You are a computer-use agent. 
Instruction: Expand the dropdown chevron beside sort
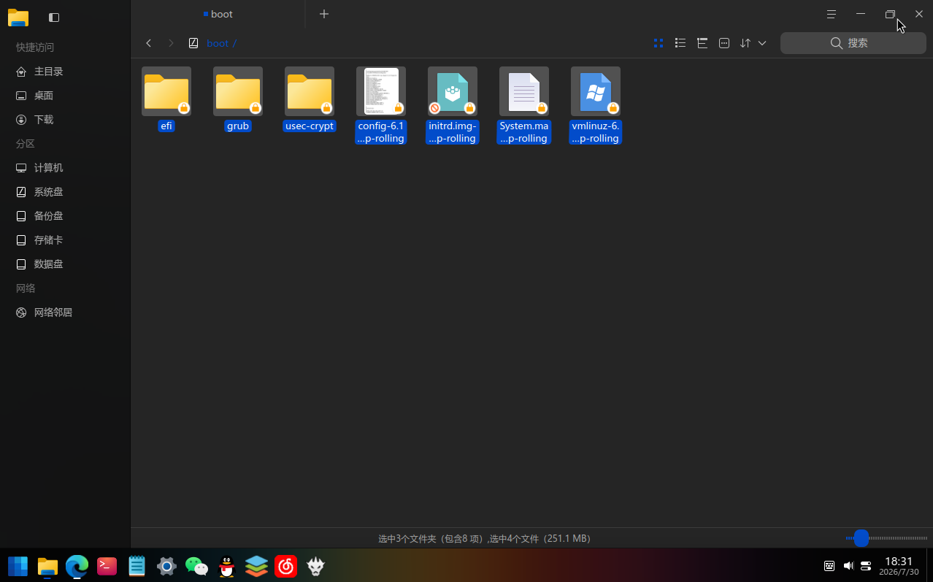click(762, 43)
